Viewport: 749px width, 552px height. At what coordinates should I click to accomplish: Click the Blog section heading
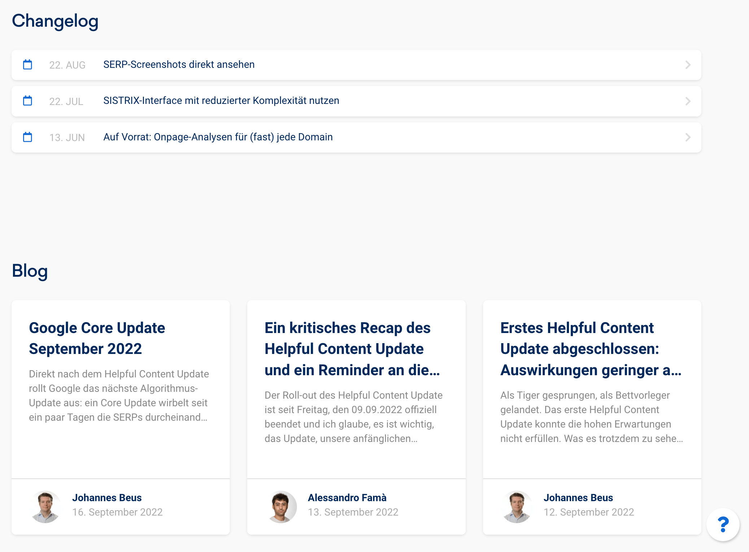point(30,271)
